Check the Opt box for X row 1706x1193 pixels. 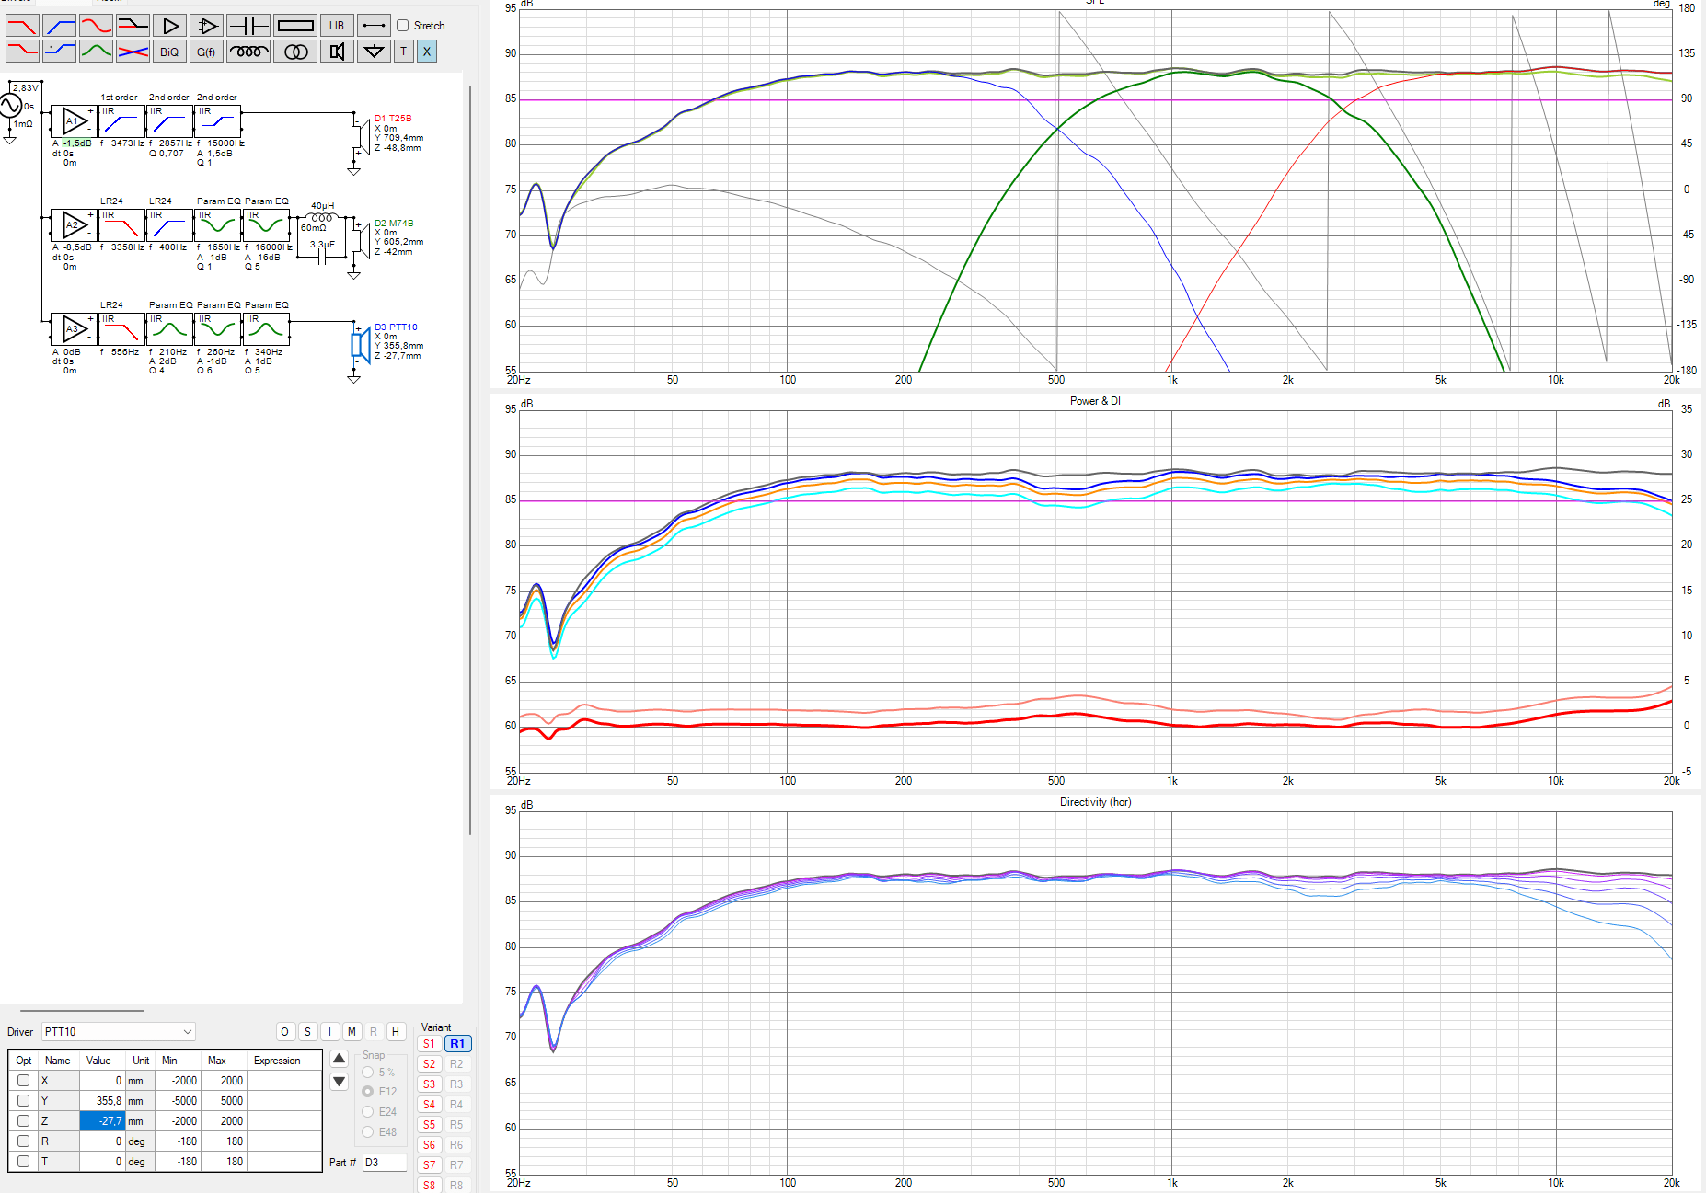(x=24, y=1081)
